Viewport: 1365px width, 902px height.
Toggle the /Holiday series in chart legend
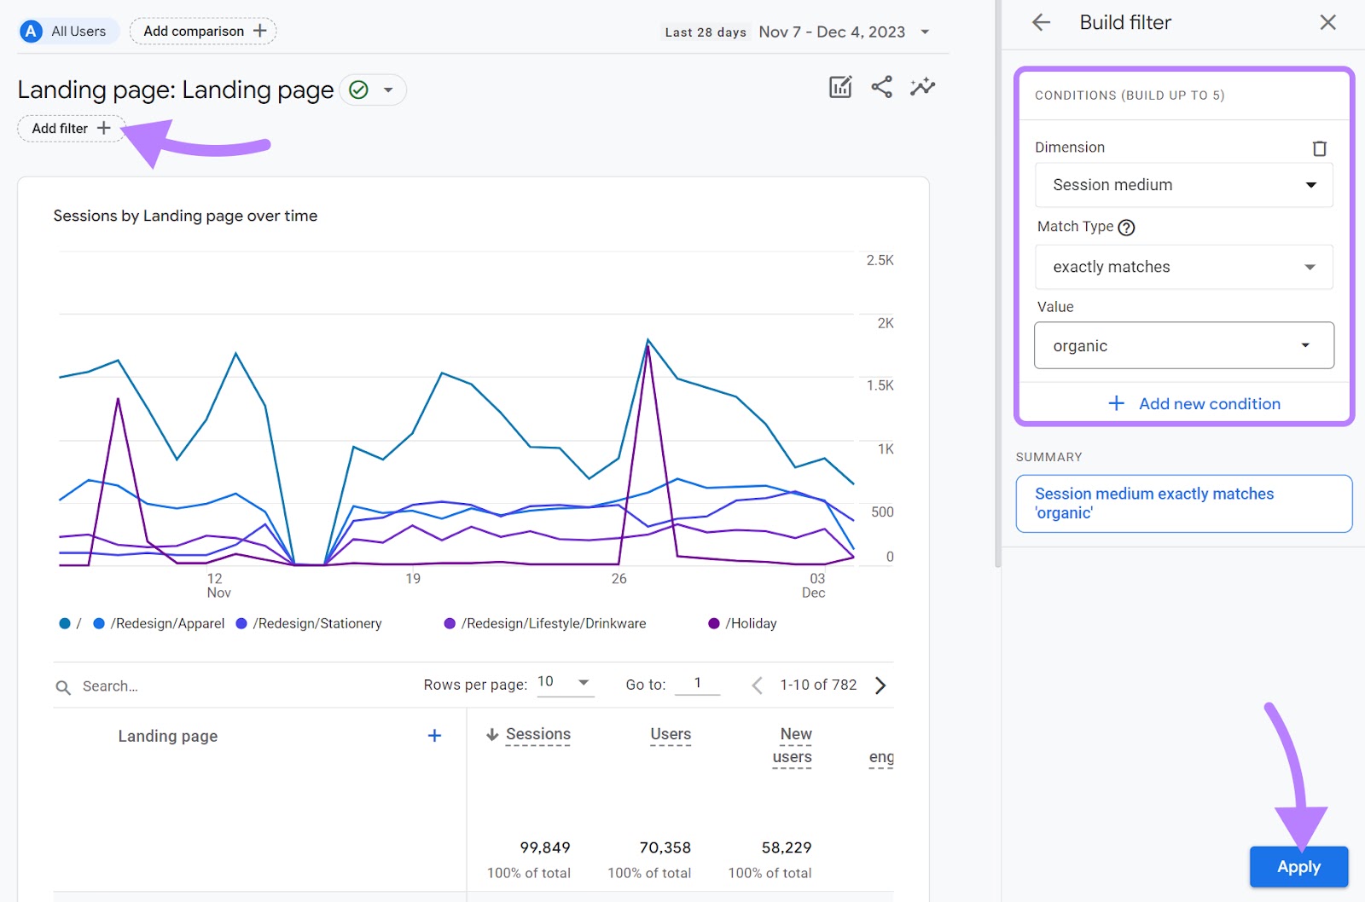point(751,624)
